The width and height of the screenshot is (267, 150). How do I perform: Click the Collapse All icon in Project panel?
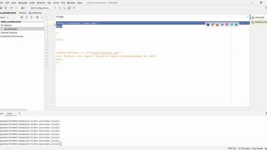(31, 17)
